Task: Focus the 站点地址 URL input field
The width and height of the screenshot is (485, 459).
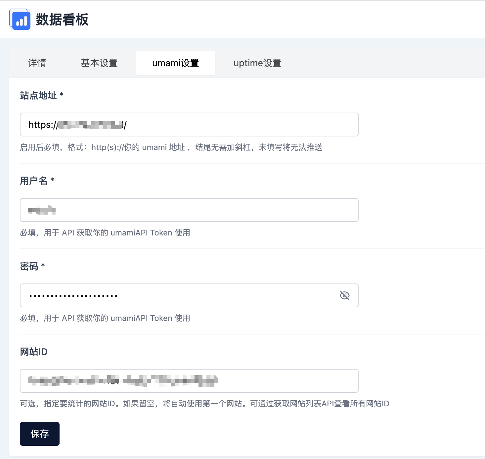Action: point(232,125)
